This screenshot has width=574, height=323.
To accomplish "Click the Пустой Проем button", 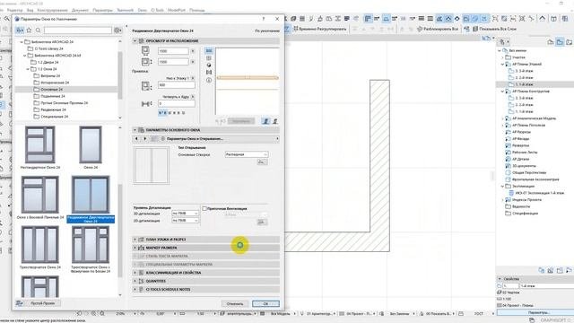I will [x=43, y=303].
